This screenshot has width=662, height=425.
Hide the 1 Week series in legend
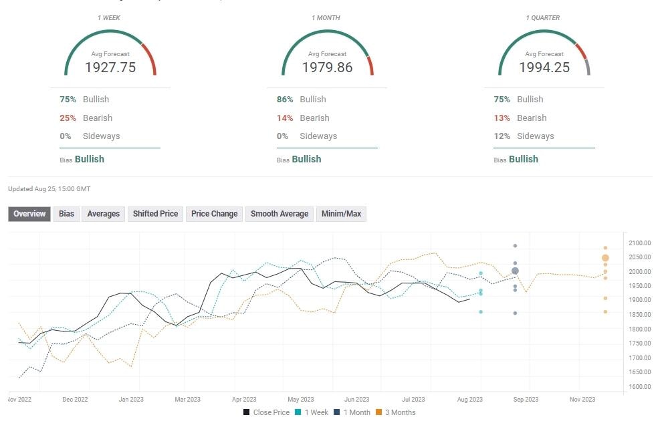point(314,412)
